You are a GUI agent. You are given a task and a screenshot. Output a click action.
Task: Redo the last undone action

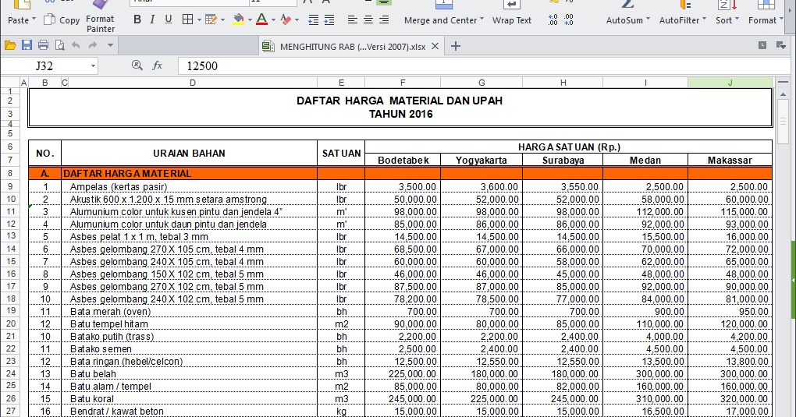pos(92,45)
